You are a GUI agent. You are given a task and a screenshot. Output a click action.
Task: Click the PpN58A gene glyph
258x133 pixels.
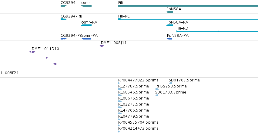[170, 12]
